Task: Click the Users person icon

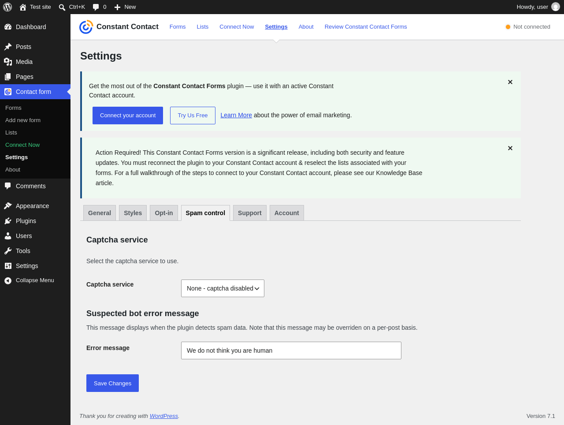Action: (8, 236)
